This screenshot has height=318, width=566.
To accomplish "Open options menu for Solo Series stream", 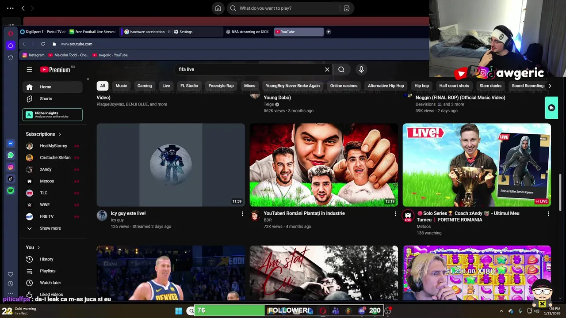I will 548,214.
